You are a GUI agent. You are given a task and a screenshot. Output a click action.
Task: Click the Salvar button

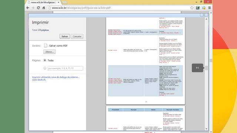[x=65, y=36]
